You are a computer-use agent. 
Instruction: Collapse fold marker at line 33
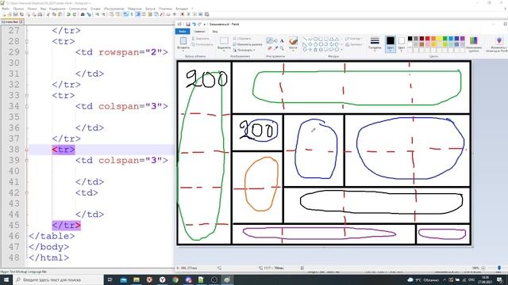click(x=27, y=95)
